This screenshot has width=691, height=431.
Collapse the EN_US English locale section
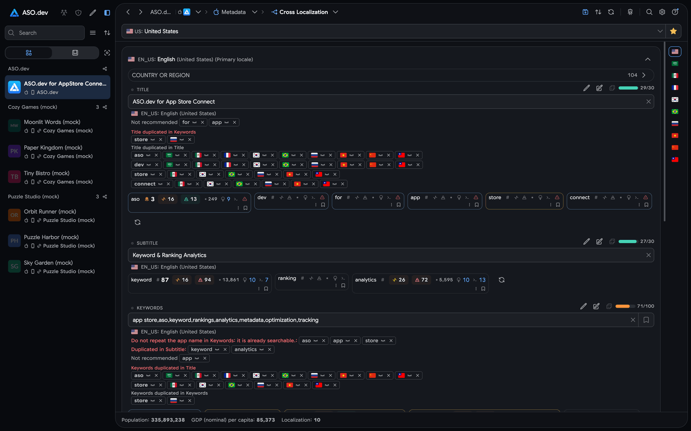(648, 60)
